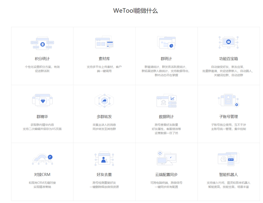Viewport: 263px width, 203px height.
Task: Click the 子账号管理 profile card icon
Action: 228,100
